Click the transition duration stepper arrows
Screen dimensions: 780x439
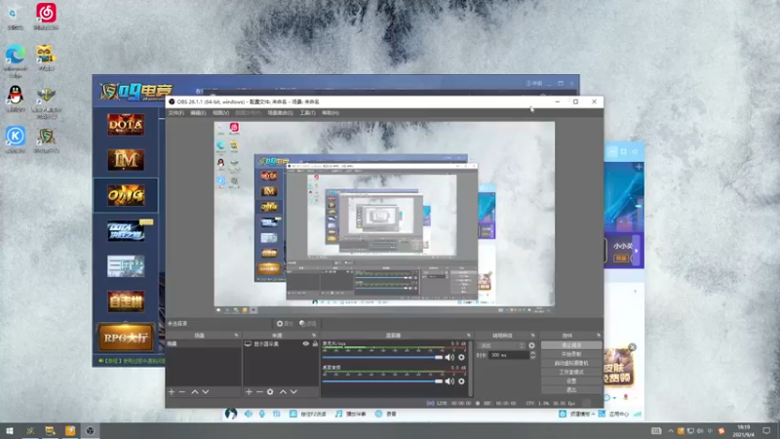click(532, 355)
